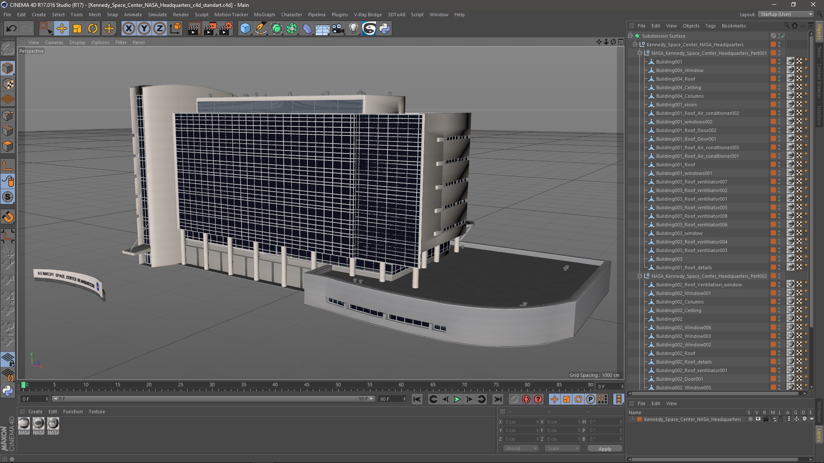The image size is (824, 463).
Task: Click the Undo arrow icon
Action: click(x=11, y=29)
